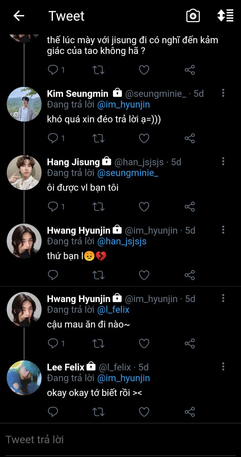Viewport: 241px width, 457px height.
Task: Retweet Hang Jisung's reply
Action: pyautogui.click(x=98, y=207)
